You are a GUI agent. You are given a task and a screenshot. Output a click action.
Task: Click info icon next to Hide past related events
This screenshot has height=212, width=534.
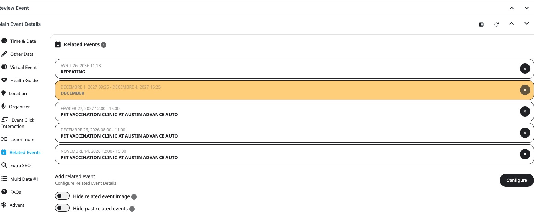click(x=132, y=209)
